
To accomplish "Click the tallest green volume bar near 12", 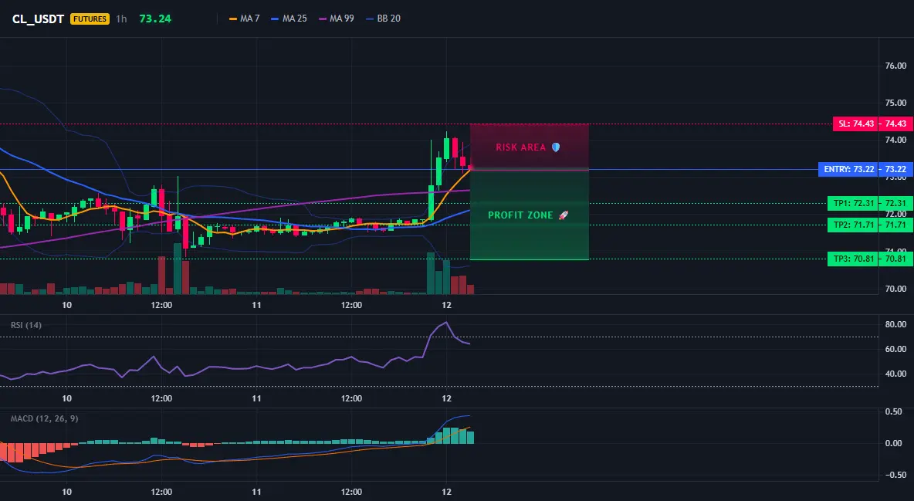I will pyautogui.click(x=431, y=273).
